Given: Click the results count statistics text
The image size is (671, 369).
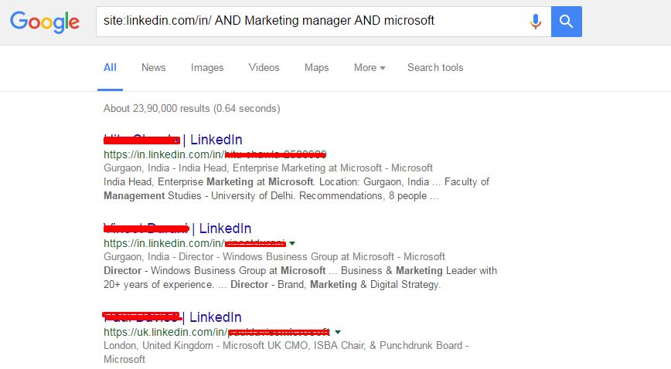Looking at the screenshot, I should [192, 108].
